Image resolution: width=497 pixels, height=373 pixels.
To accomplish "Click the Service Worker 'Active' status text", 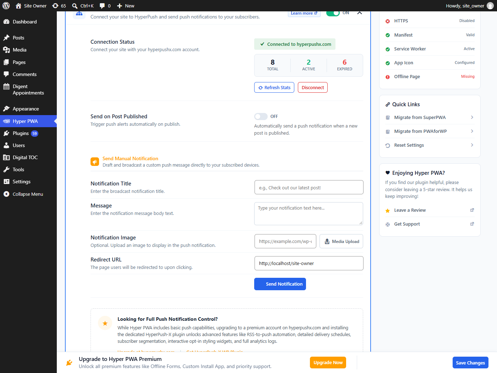I will tap(469, 49).
